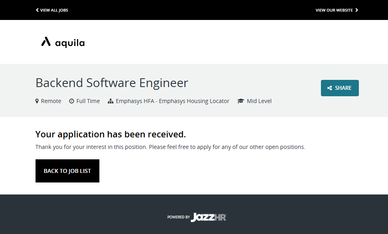Click the right chevron beside View Our Website

[x=357, y=10]
